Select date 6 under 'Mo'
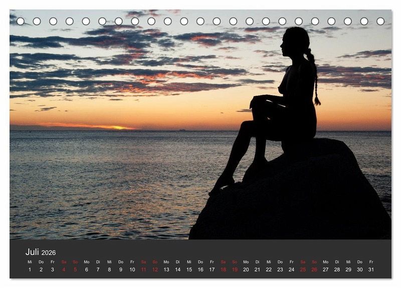The image size is (401, 288). click(x=87, y=269)
